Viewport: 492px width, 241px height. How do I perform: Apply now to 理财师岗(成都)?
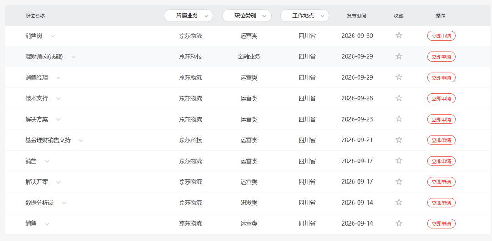441,57
